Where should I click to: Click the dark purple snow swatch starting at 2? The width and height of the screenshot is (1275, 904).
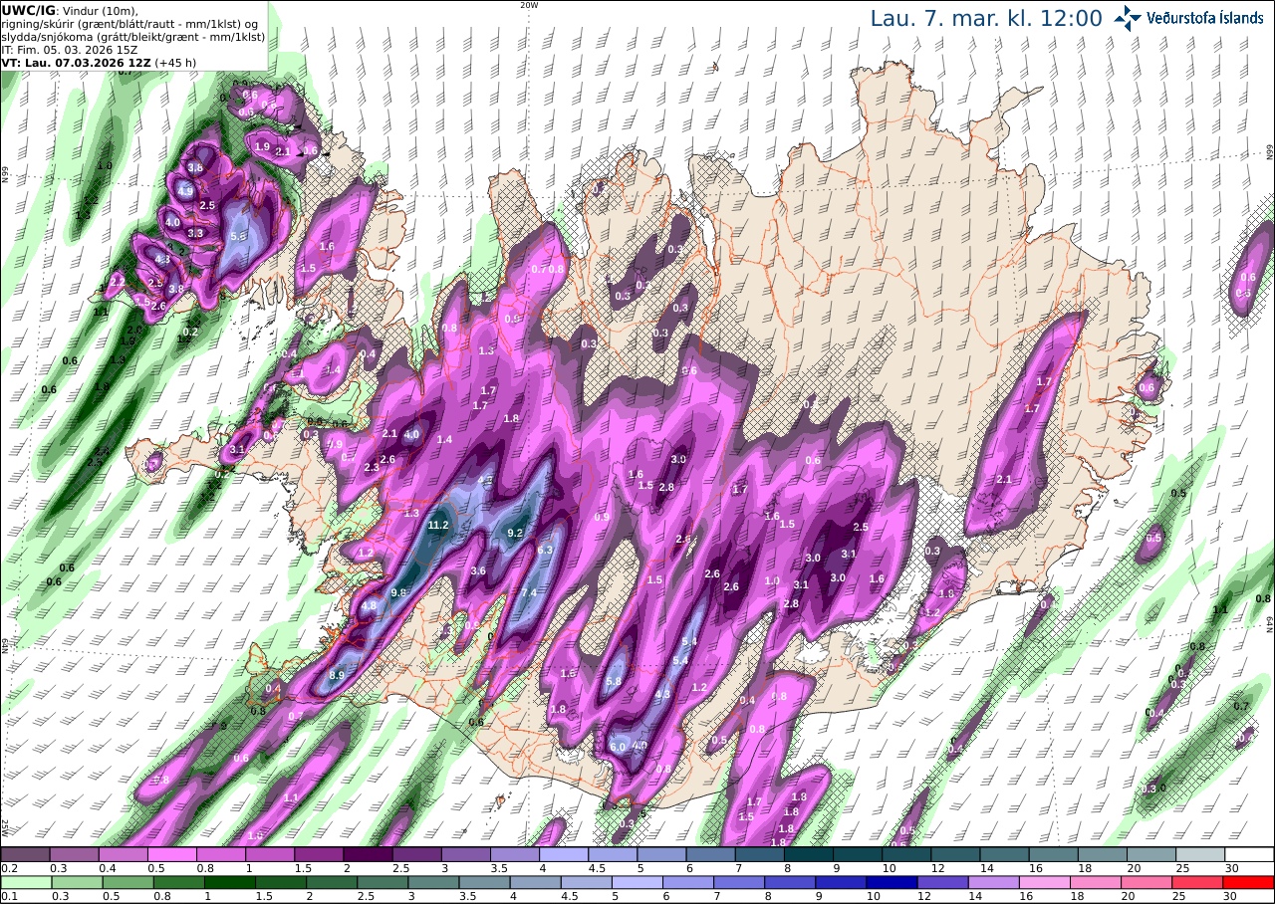[x=368, y=854]
